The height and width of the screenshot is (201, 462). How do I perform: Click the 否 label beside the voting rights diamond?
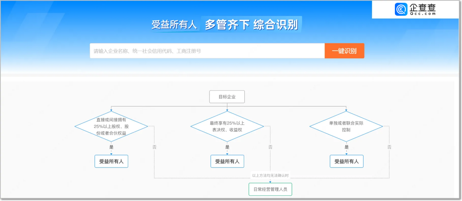[270, 147]
